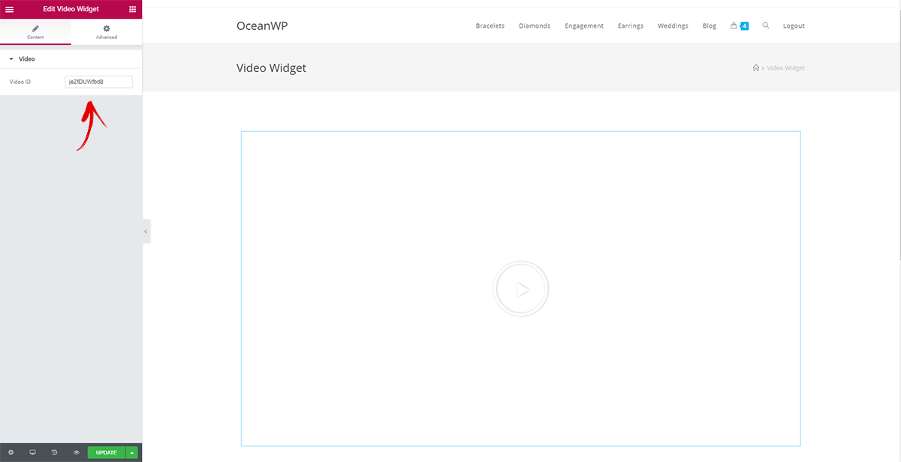Screen dimensions: 901x462
Task: Click the Video ID label
Action: 20,82
